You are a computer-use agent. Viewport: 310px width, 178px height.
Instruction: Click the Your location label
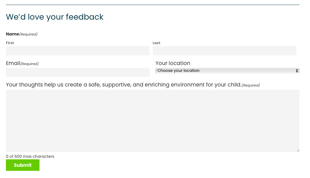[x=173, y=63]
